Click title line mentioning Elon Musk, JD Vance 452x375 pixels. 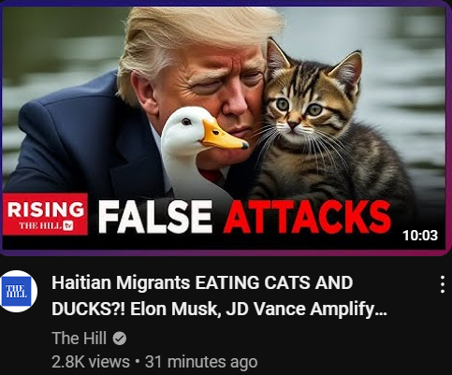coord(219,309)
